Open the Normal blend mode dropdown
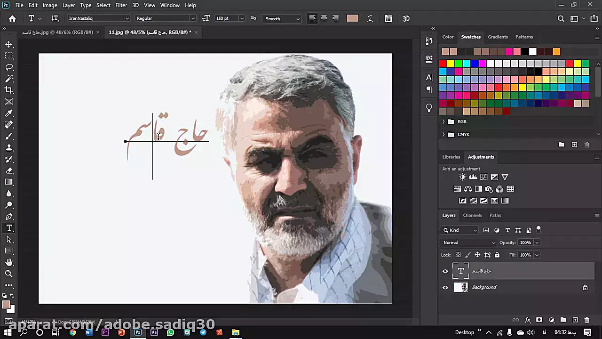This screenshot has height=339, width=602. coord(468,242)
